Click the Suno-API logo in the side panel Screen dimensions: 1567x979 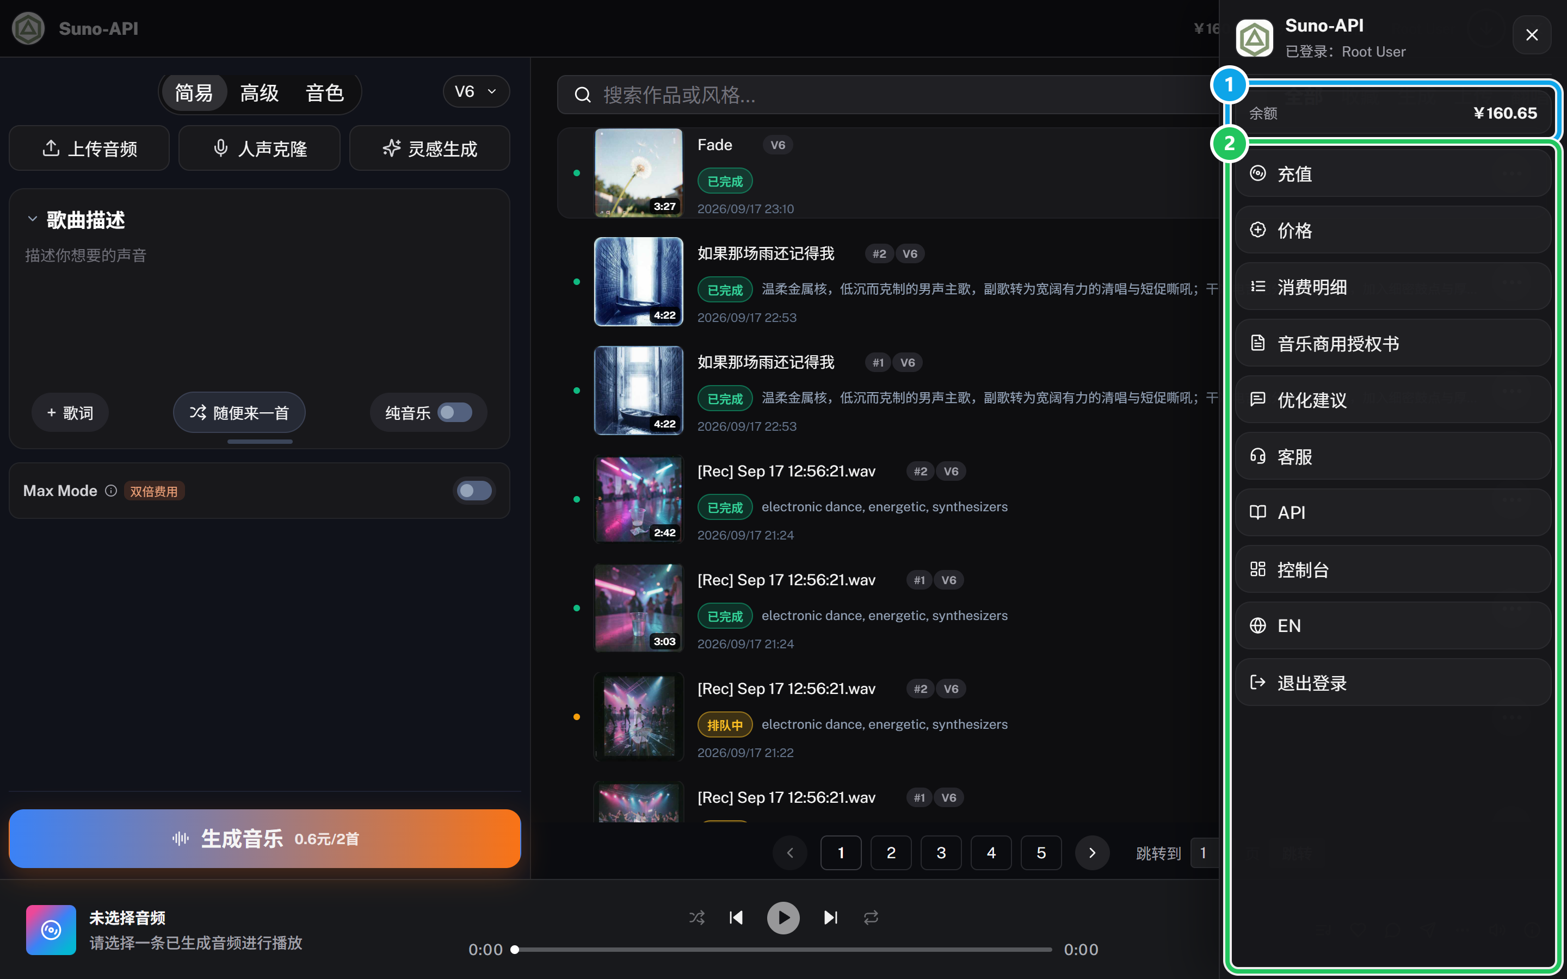coord(1254,38)
